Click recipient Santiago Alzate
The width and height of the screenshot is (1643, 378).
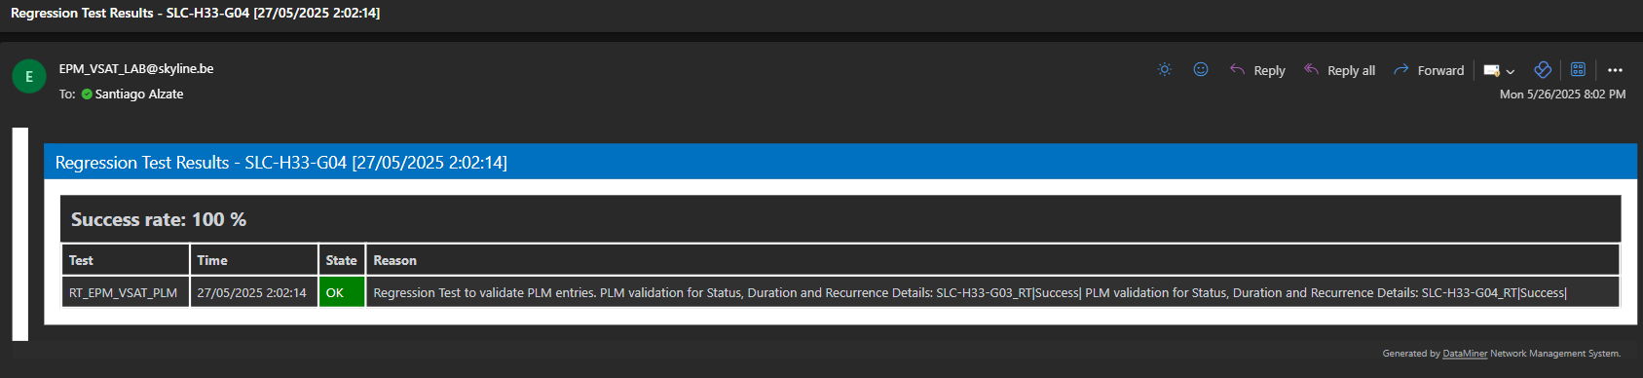(139, 94)
